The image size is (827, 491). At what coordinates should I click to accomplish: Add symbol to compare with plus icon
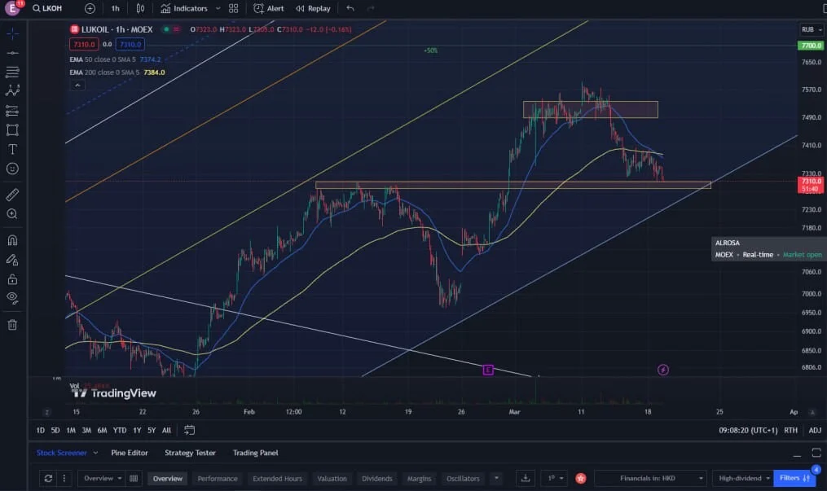(90, 8)
